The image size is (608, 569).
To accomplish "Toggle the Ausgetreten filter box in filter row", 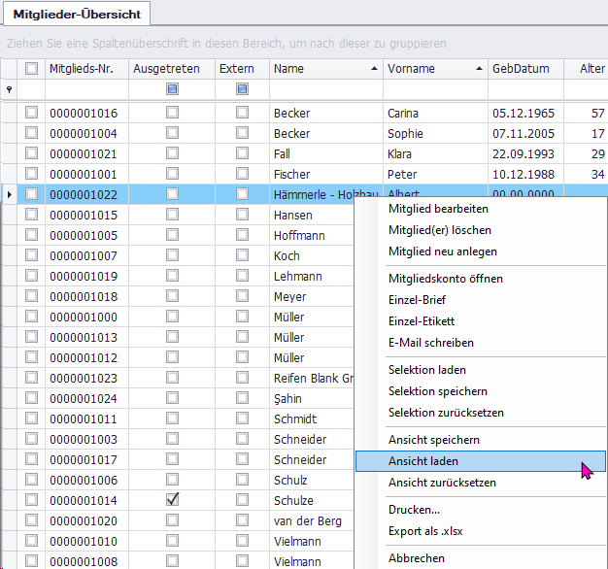I will (172, 89).
